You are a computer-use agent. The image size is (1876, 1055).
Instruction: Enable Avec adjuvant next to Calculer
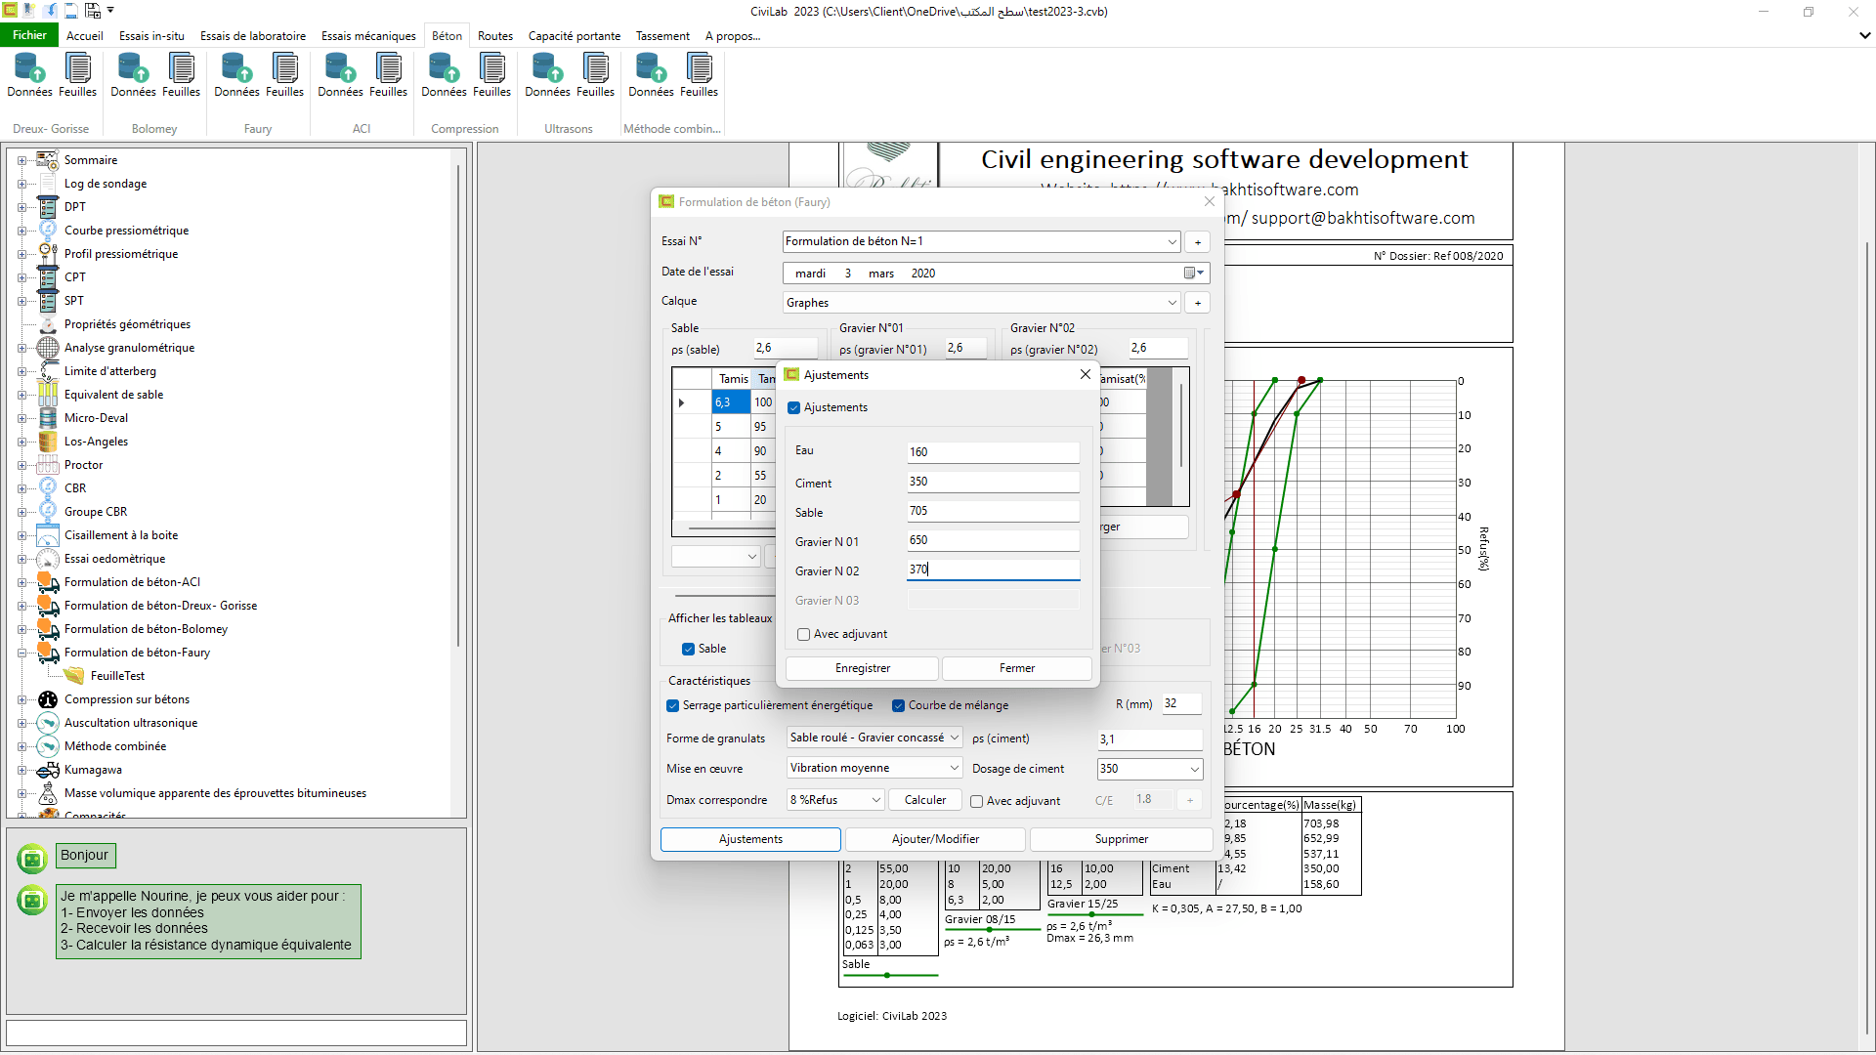pyautogui.click(x=976, y=802)
